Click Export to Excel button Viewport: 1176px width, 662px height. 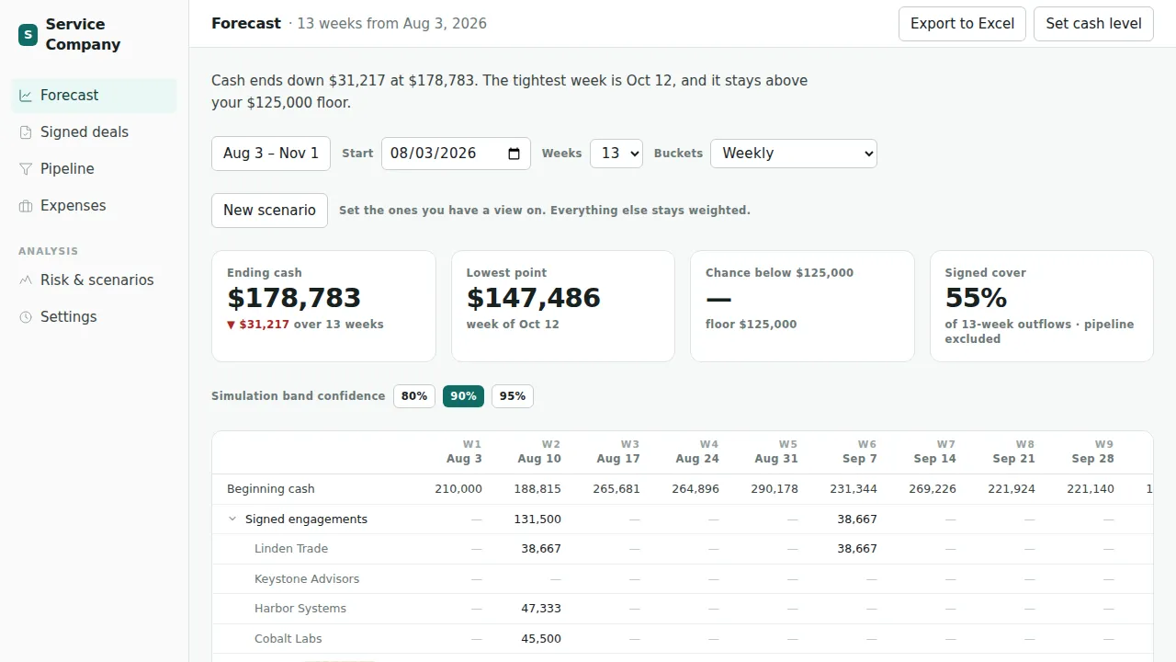pos(962,24)
